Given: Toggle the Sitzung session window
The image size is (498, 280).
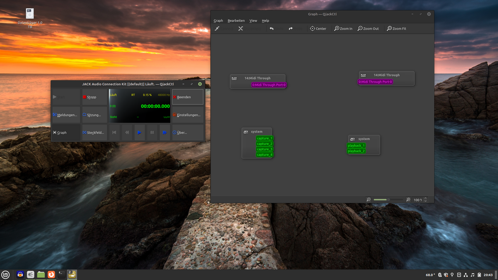Looking at the screenshot, I should [95, 115].
